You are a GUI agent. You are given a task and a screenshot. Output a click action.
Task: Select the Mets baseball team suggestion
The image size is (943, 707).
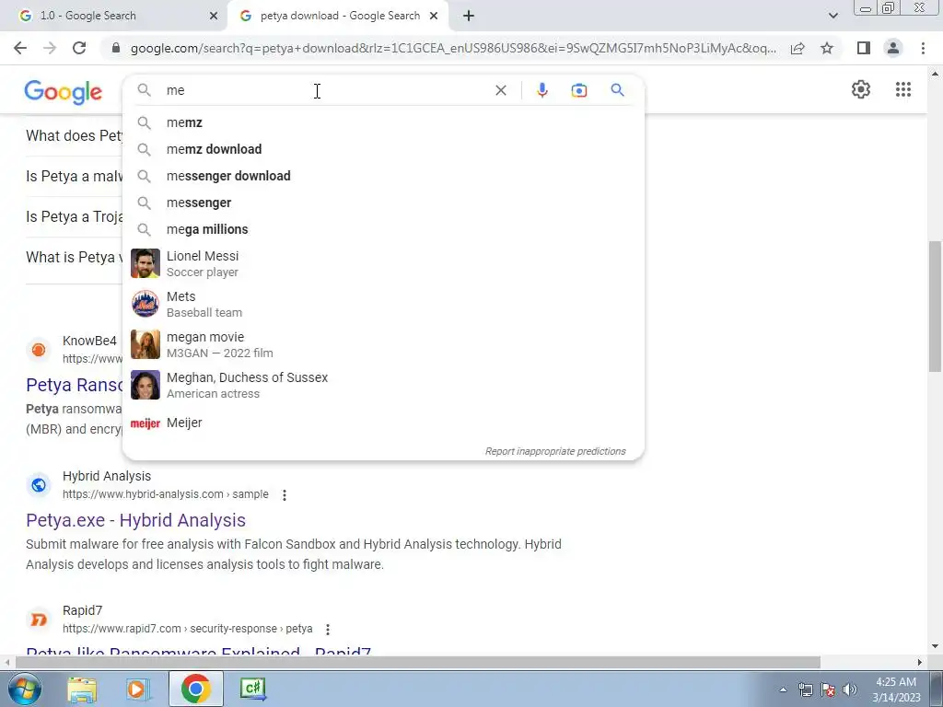click(x=383, y=304)
